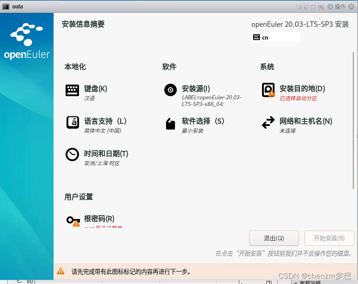
Task: Click the warning triangle in bottom bar
Action: [x=61, y=271]
